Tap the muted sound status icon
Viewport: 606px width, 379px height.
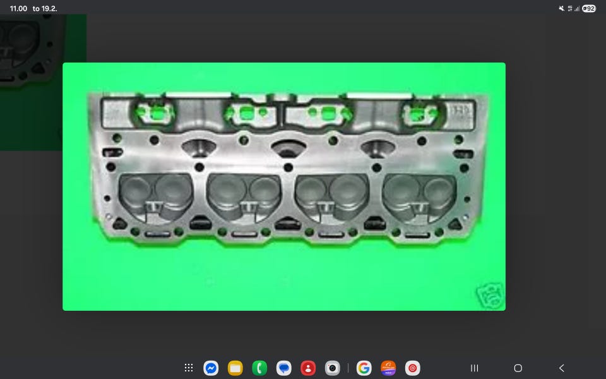coord(562,8)
